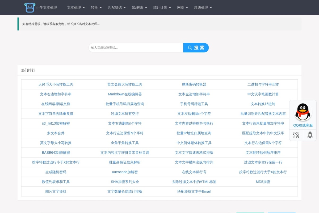Open 文本行左边保留N个字符
The image size is (319, 213).
tap(125, 133)
